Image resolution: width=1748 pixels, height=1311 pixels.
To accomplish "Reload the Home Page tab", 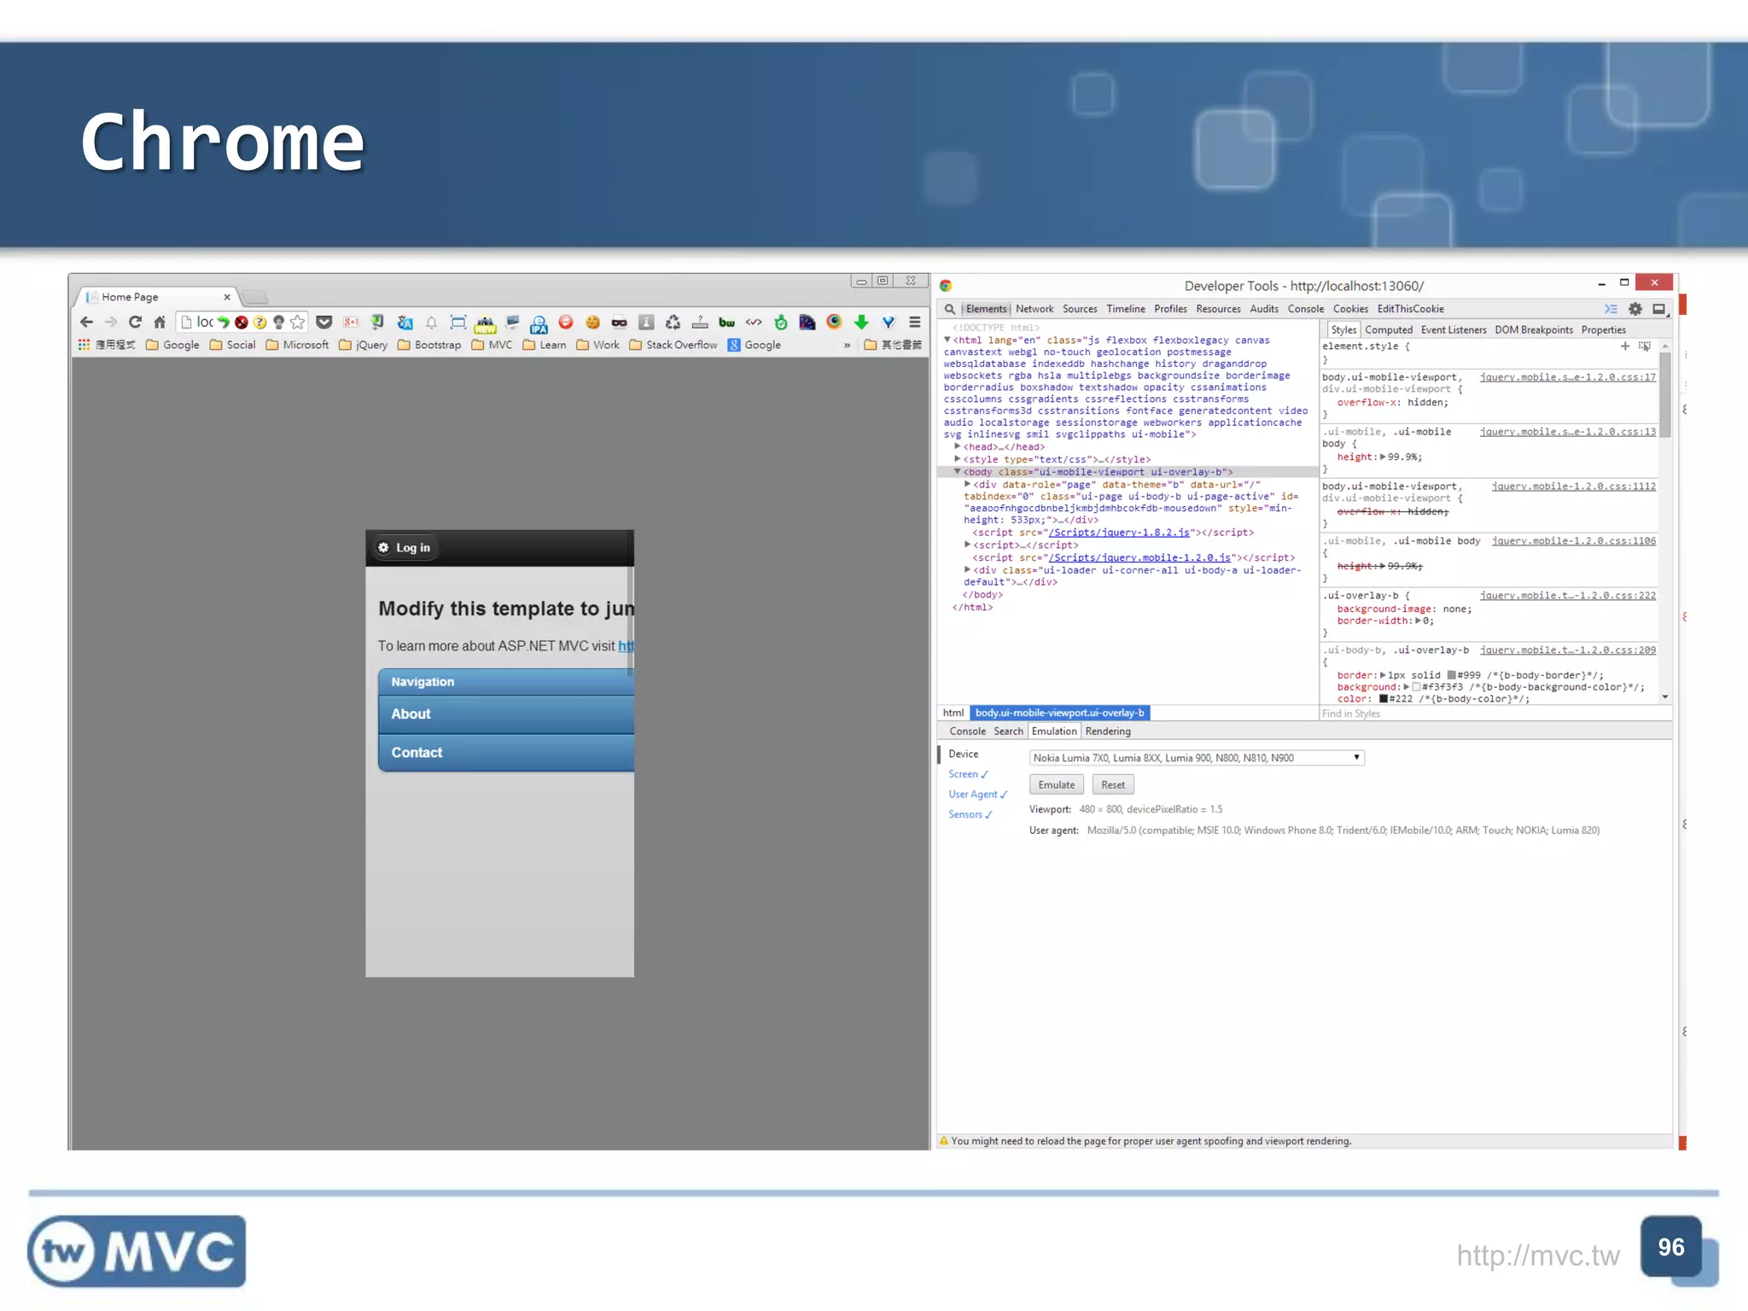I will point(135,322).
